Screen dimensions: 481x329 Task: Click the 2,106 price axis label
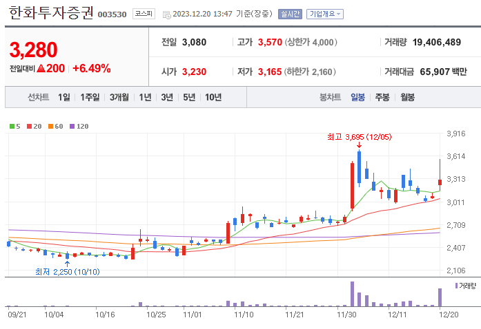click(456, 270)
